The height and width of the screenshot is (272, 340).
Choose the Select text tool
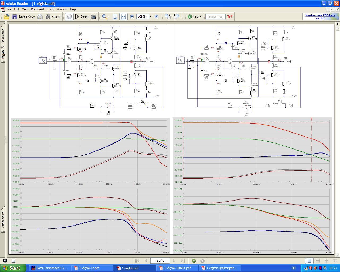pyautogui.click(x=82, y=16)
